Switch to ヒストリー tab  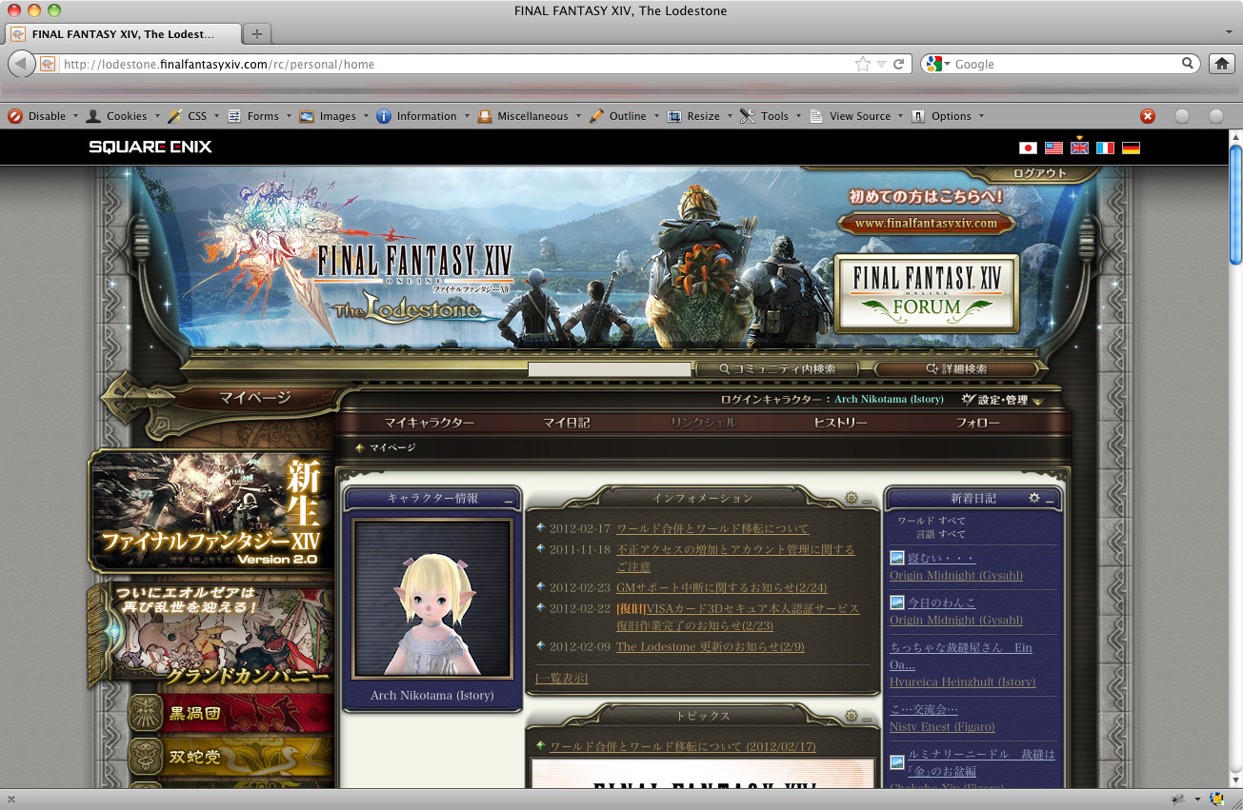[x=840, y=423]
